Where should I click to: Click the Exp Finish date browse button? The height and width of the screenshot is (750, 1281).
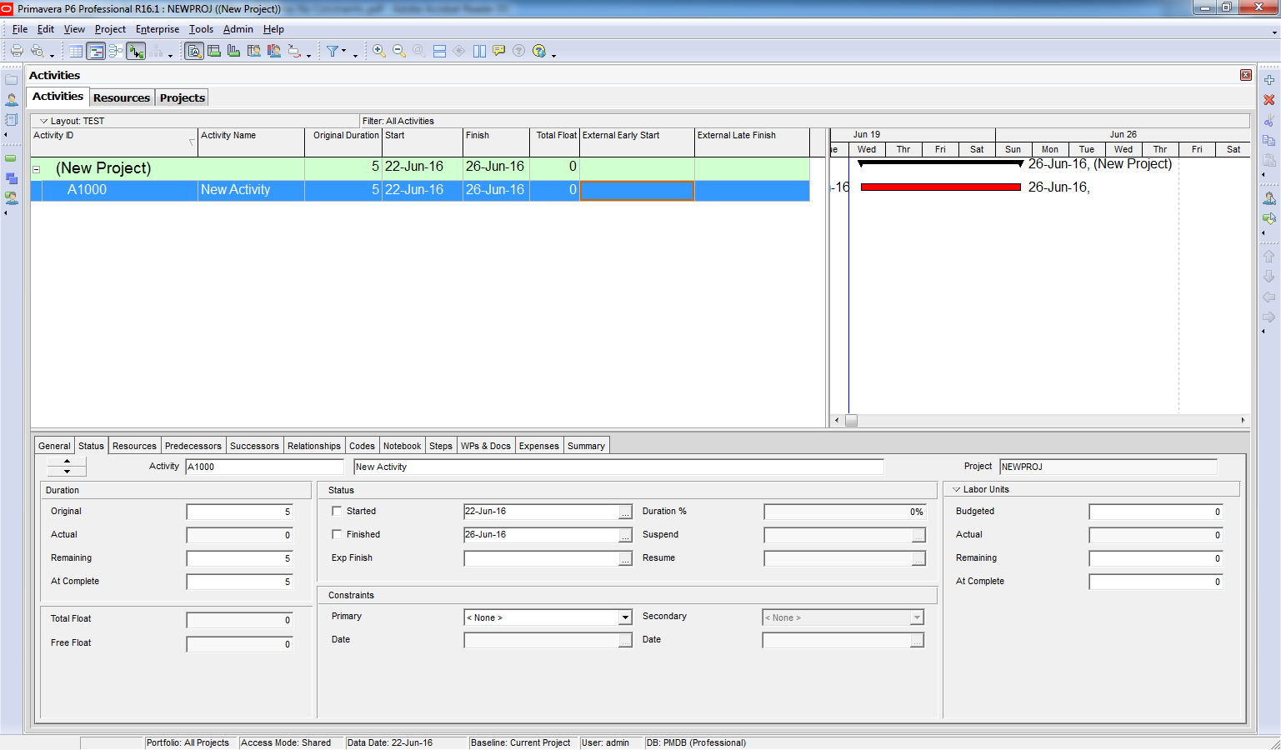click(x=625, y=558)
